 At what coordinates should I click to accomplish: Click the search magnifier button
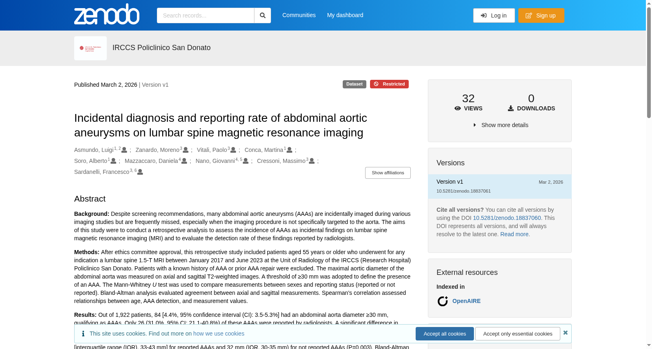point(262,15)
